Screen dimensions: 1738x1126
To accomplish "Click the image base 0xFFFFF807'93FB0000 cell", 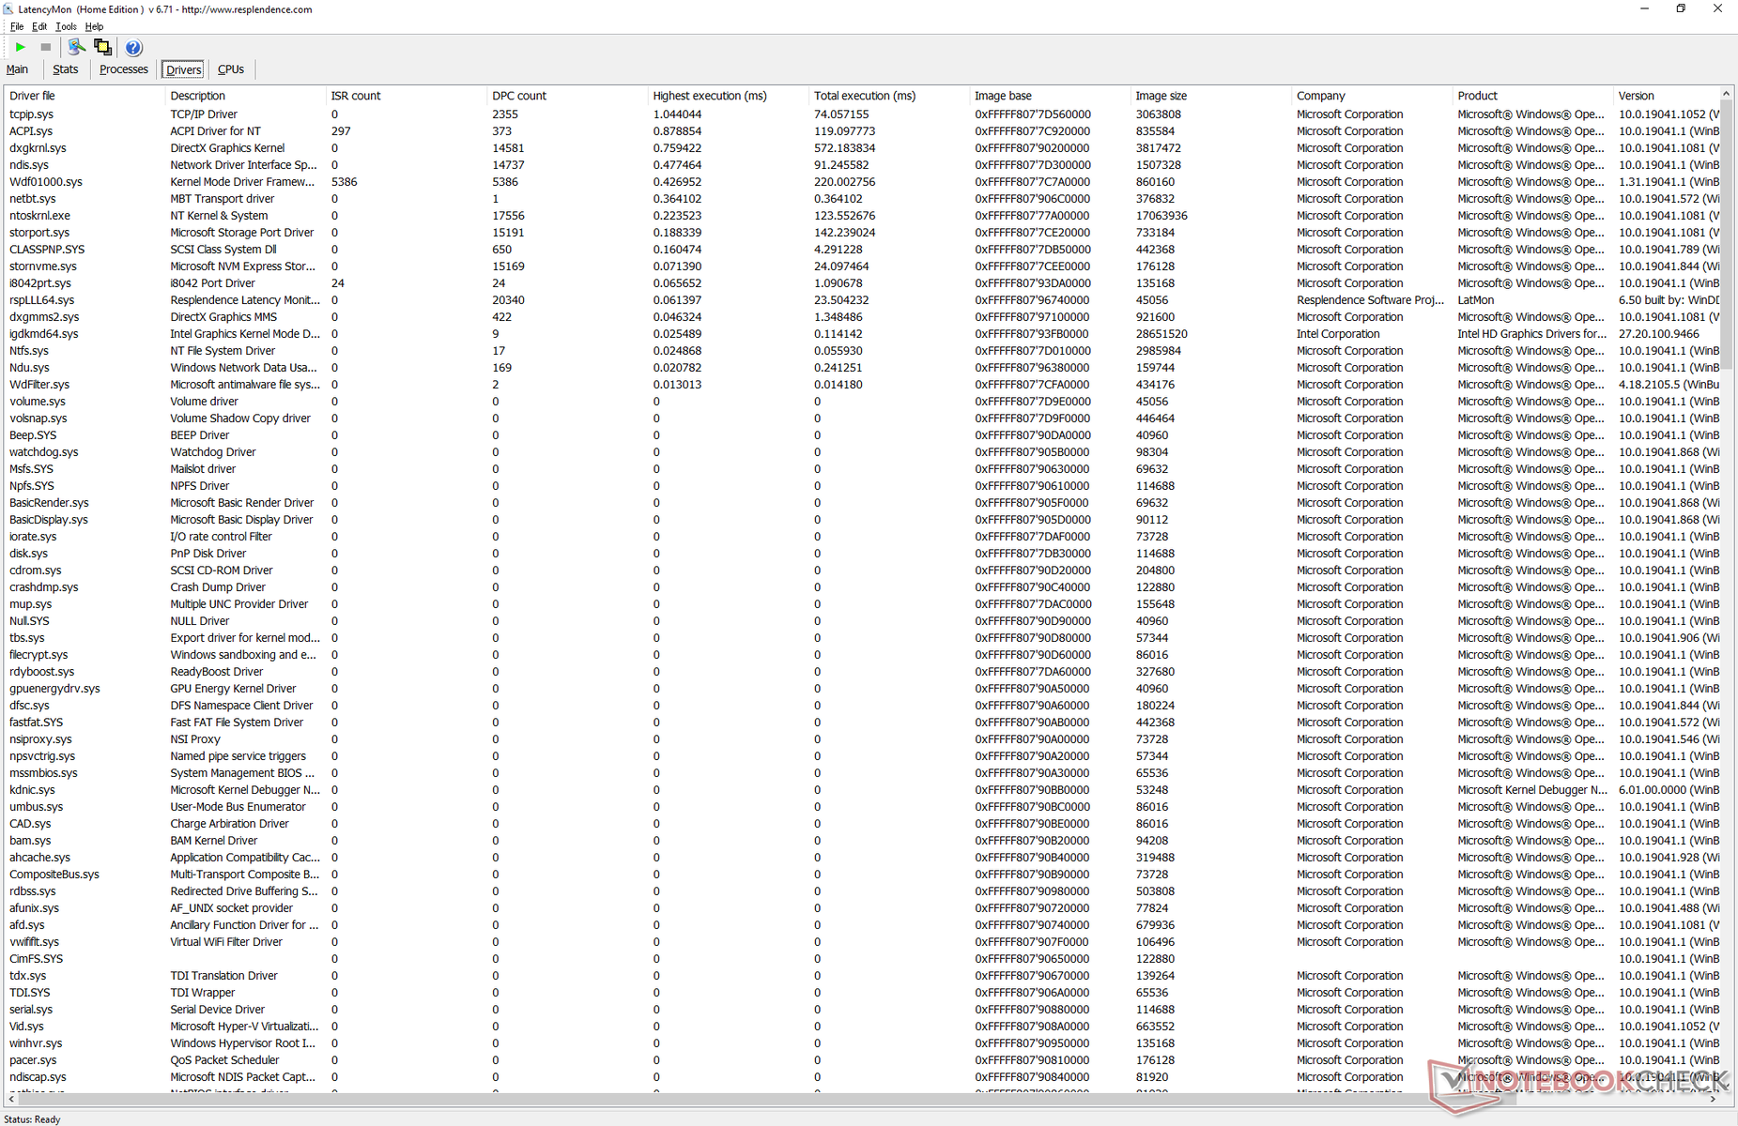I will (1032, 334).
